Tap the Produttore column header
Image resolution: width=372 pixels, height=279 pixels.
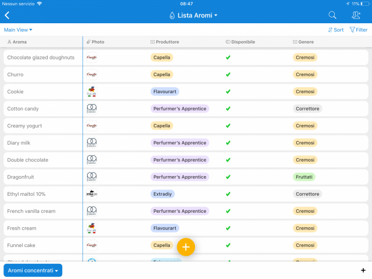[x=164, y=42]
